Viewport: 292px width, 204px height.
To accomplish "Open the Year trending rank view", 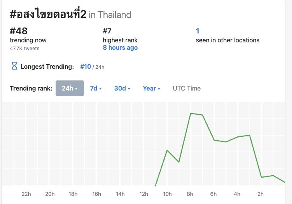I will 151,88.
